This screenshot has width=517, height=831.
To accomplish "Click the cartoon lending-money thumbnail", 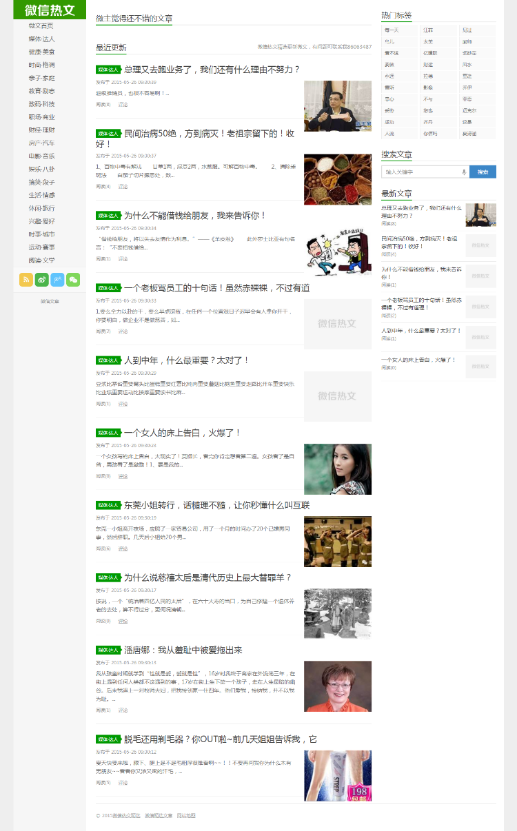I will point(338,252).
